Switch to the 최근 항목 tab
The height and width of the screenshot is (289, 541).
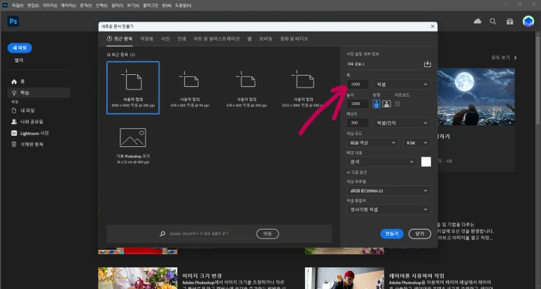pos(120,38)
